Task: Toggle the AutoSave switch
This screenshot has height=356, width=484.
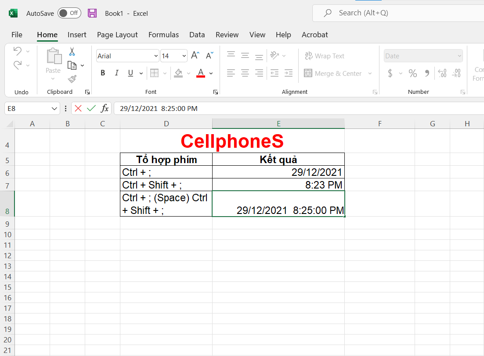Action: pos(69,13)
